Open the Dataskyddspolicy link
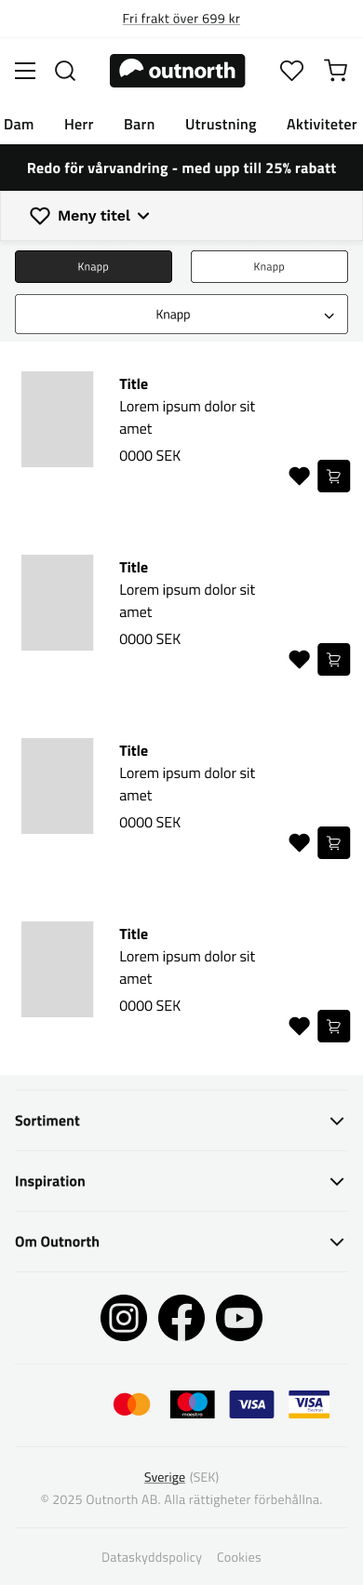 [x=152, y=1557]
